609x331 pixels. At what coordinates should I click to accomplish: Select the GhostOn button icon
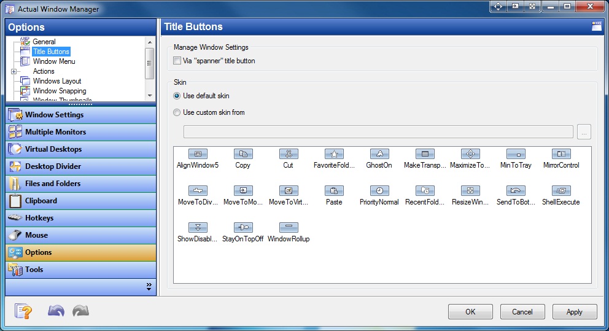[379, 154]
